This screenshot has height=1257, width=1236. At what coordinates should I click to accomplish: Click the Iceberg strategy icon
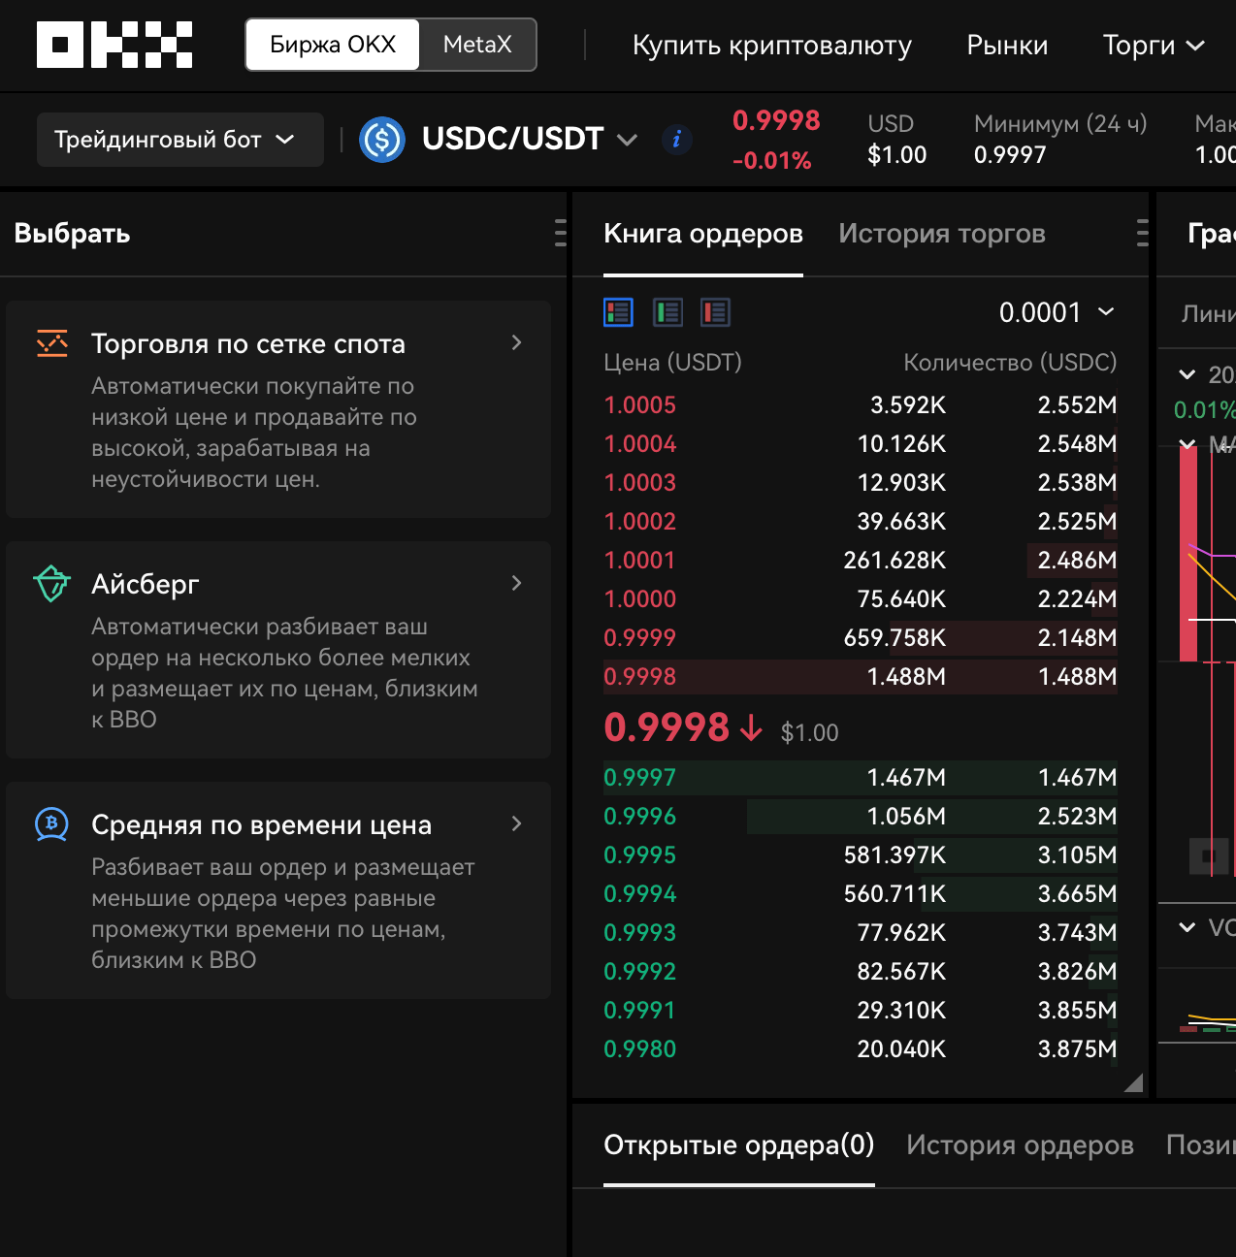(x=51, y=584)
